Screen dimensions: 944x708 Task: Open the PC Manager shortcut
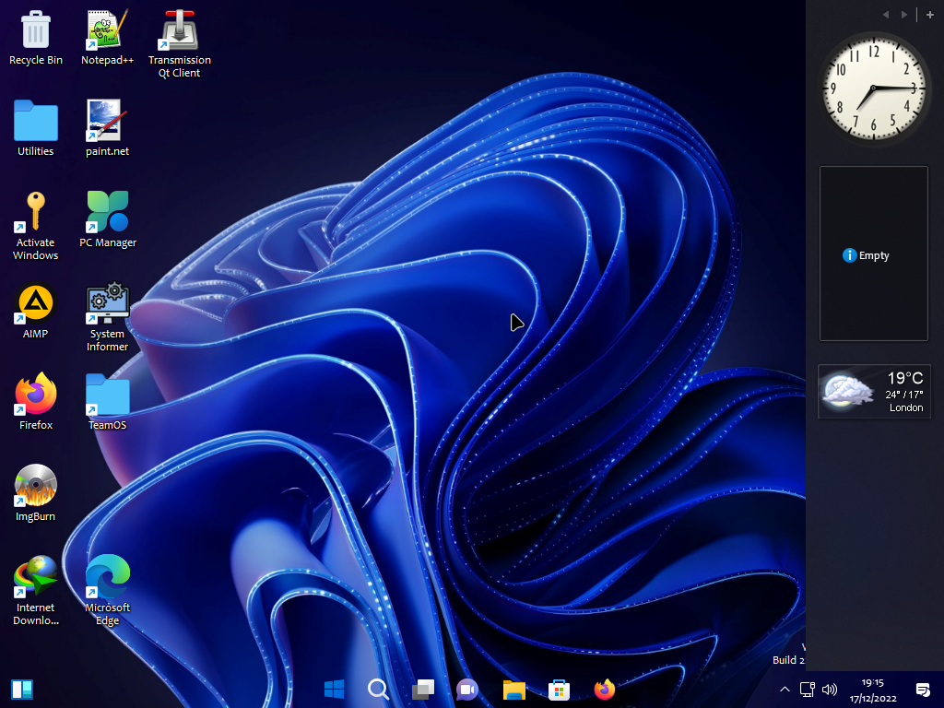tap(108, 213)
